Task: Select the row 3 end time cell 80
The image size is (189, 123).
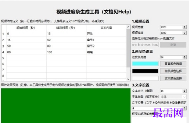Action: [66, 46]
